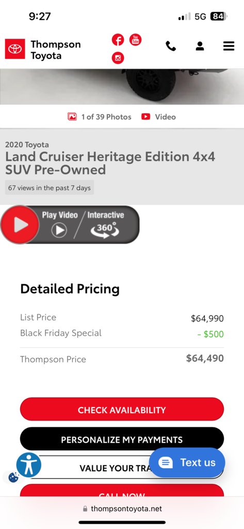
Task: Open the Video link below photo
Action: (158, 117)
